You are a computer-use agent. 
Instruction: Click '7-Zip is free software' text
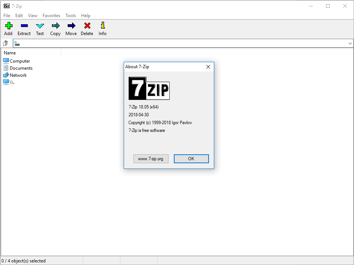point(147,130)
